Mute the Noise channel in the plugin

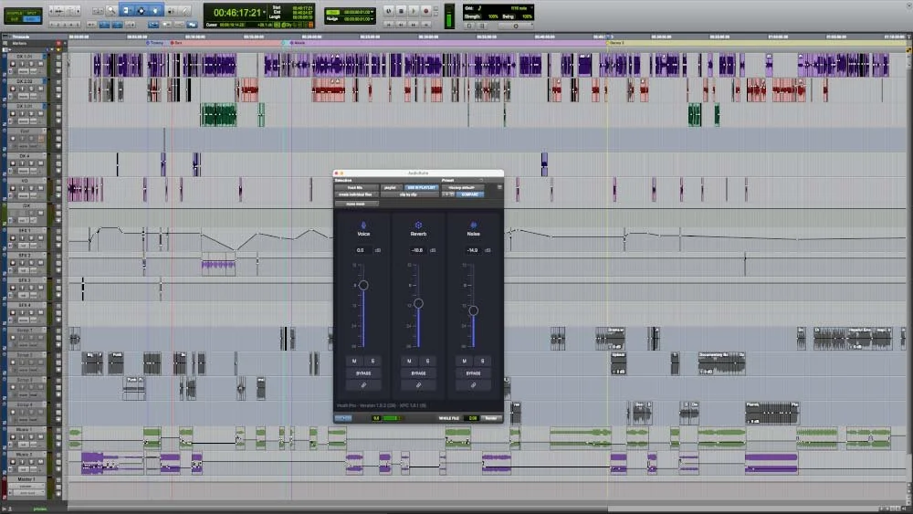(x=464, y=361)
